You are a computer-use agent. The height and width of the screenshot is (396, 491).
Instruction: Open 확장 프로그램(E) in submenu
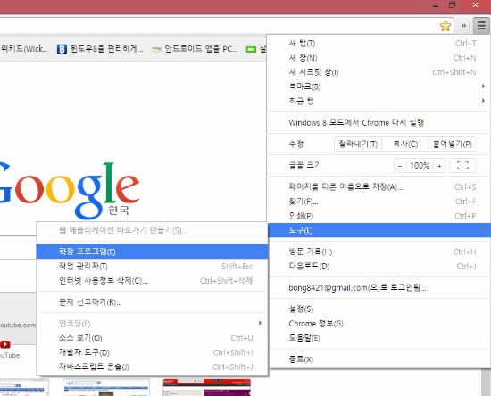[152, 252]
